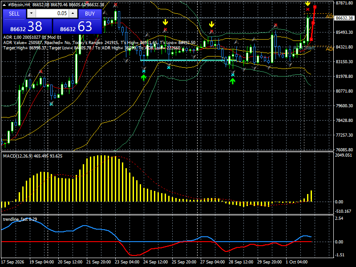Click the yellow down arrow near 24 Sep
Image resolution: width=356 pixels, height=267 pixels.
point(165,22)
